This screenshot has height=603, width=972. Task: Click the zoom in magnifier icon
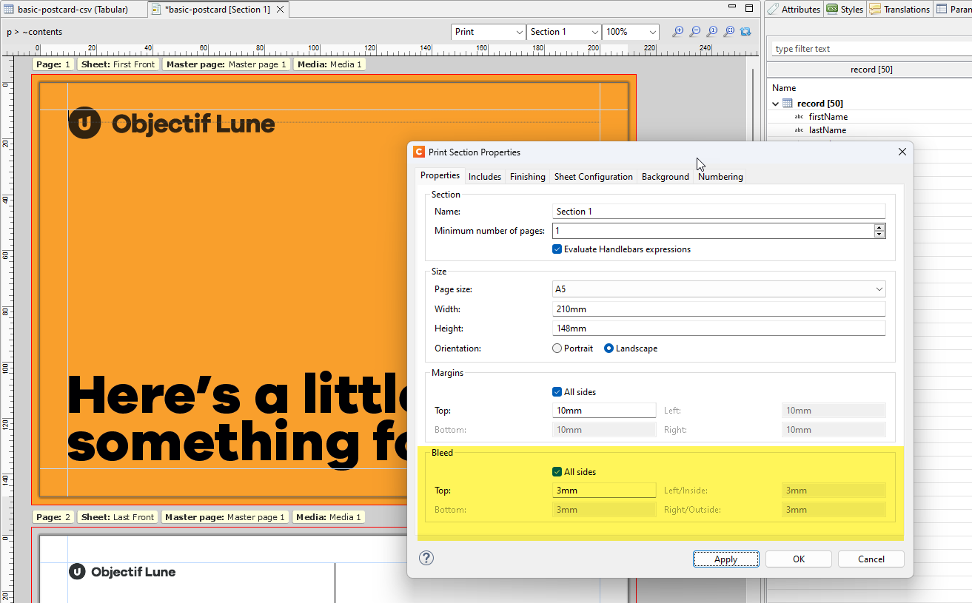(677, 32)
